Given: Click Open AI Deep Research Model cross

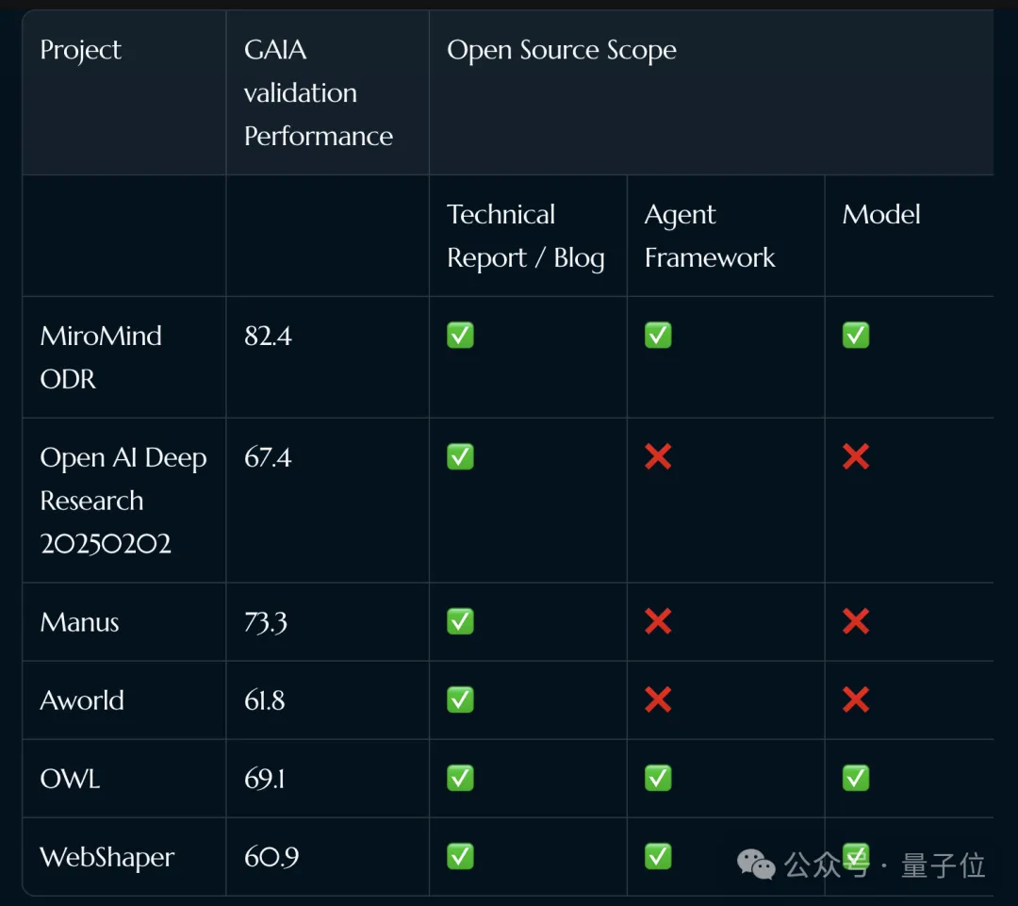Looking at the screenshot, I should [856, 456].
